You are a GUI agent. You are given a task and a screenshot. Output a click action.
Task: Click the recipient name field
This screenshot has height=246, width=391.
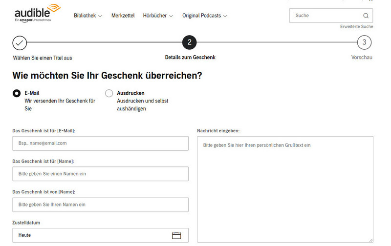101,174
